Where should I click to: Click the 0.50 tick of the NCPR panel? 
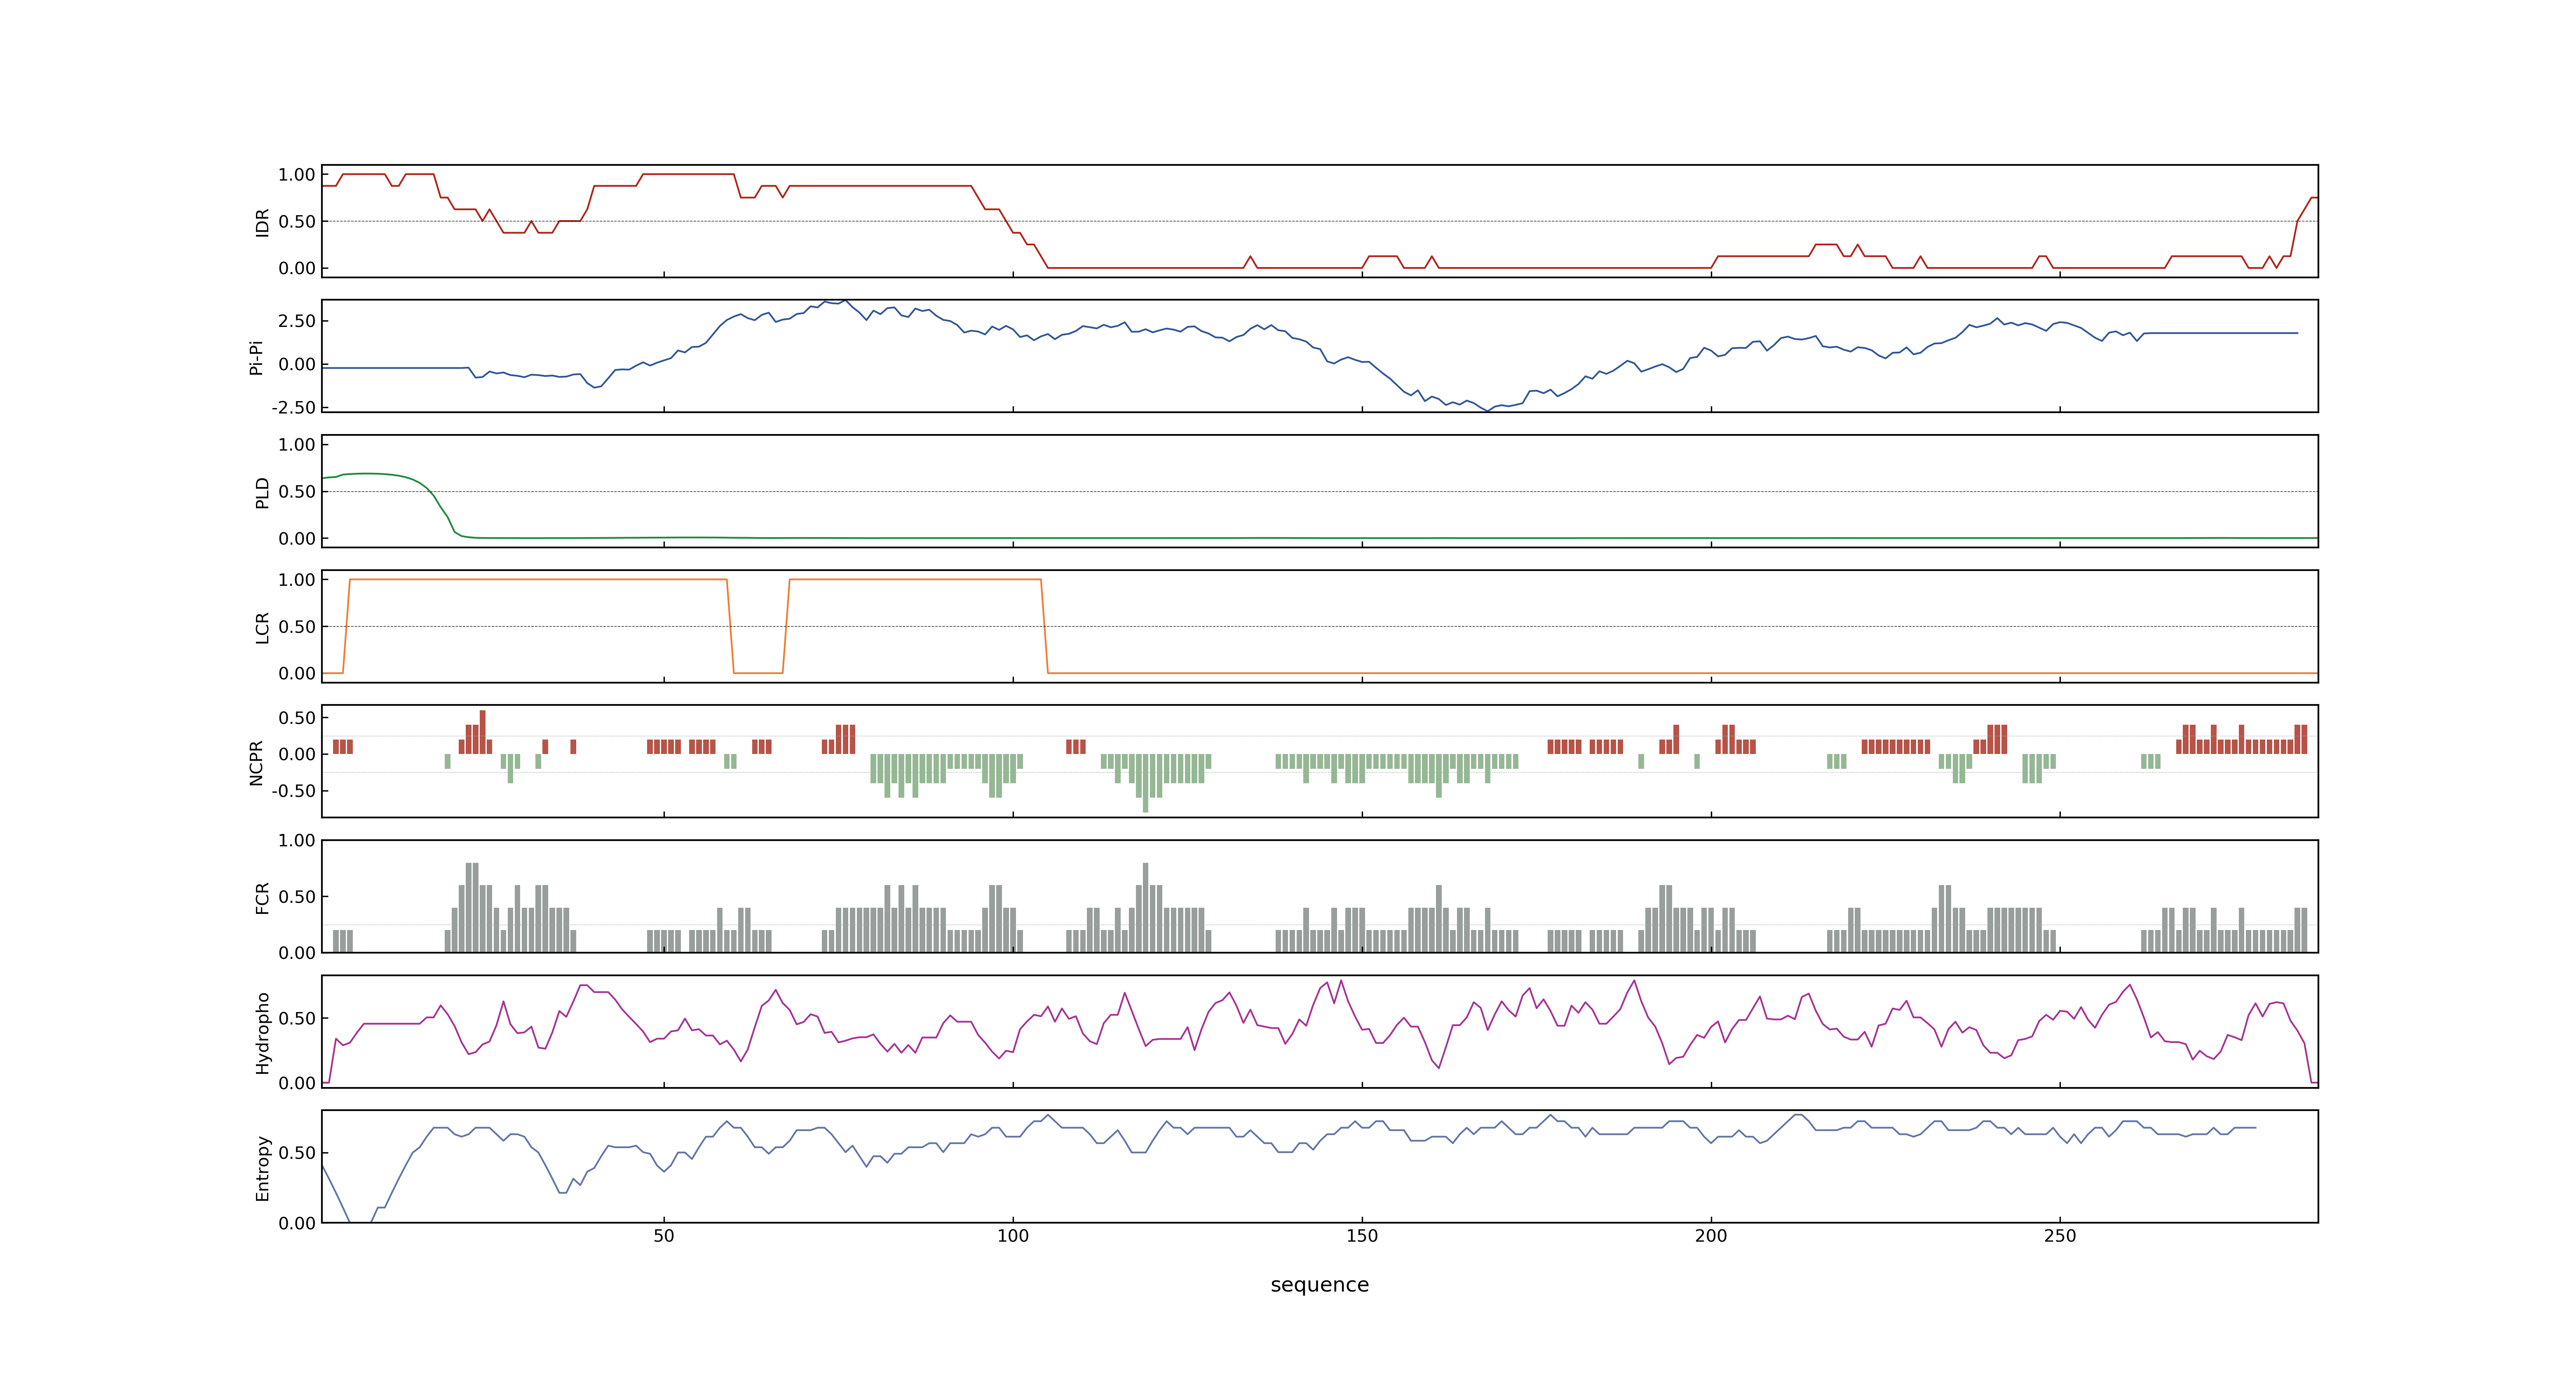297,718
